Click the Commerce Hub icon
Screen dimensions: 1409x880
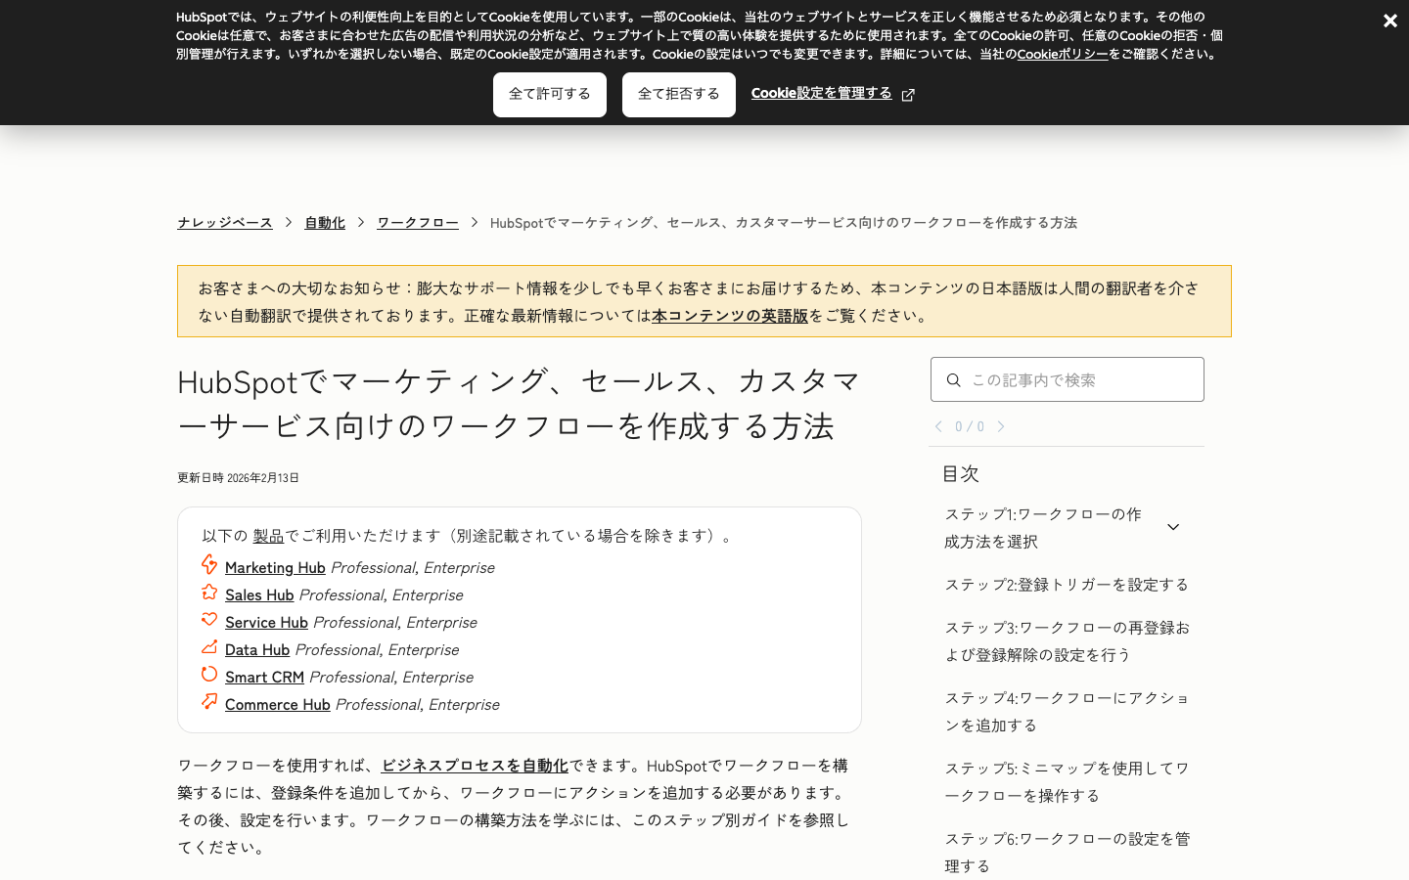point(209,702)
